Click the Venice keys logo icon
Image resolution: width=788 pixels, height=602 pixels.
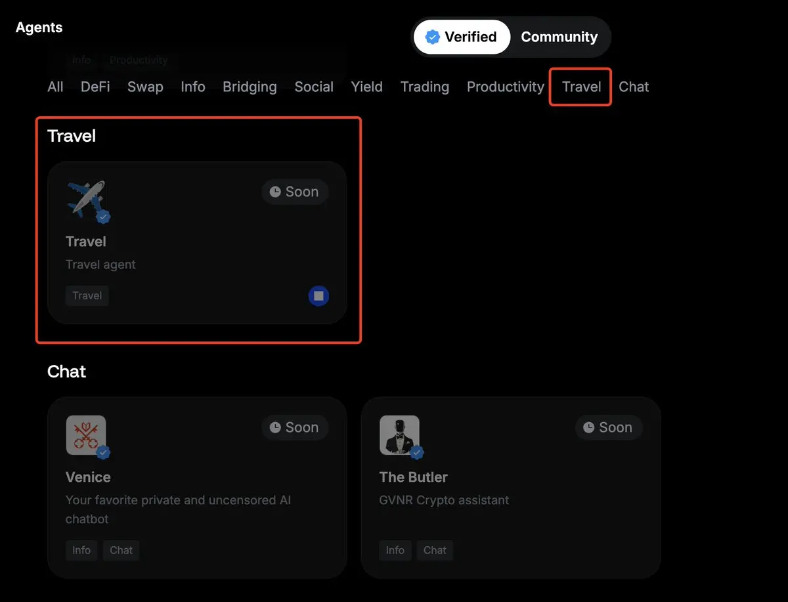pos(86,435)
